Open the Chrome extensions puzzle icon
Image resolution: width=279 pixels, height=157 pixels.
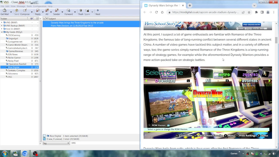256,12
